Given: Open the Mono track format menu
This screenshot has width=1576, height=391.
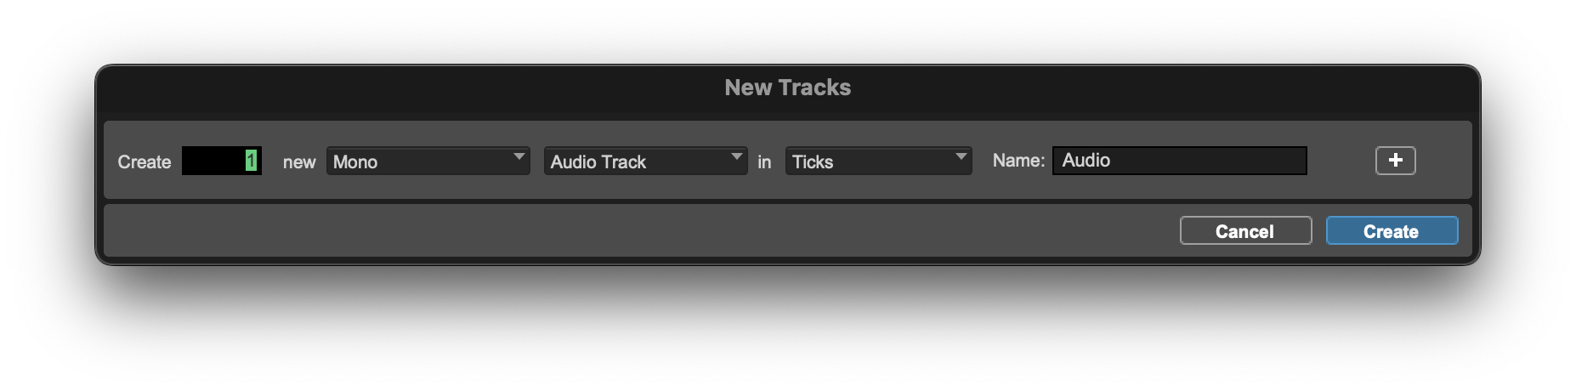Looking at the screenshot, I should pyautogui.click(x=427, y=161).
